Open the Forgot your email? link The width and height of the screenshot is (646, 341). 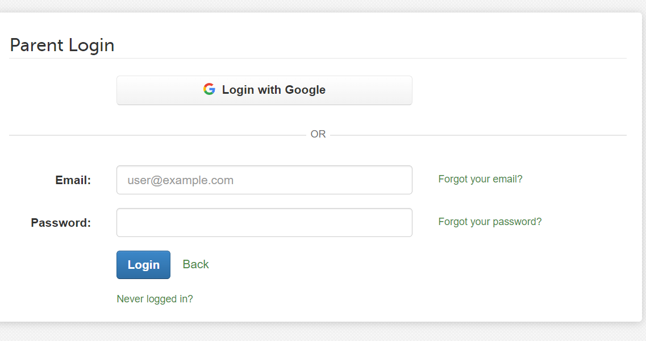[x=480, y=179]
